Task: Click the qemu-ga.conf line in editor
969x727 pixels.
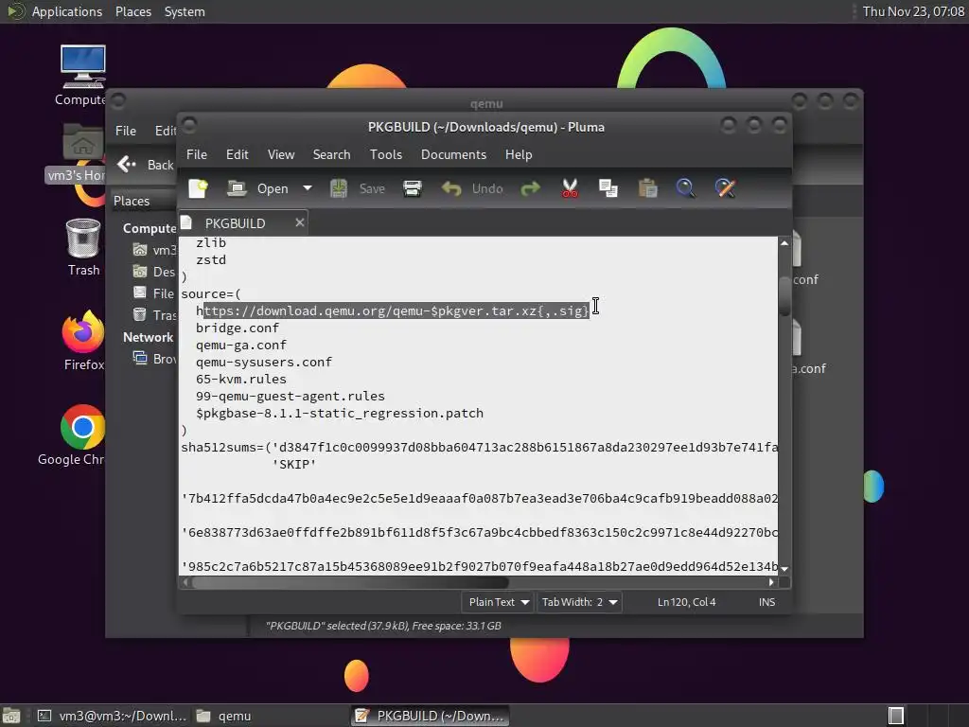Action: pos(241,345)
